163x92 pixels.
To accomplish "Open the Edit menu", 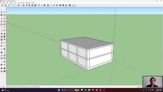I will [x=4, y=3].
